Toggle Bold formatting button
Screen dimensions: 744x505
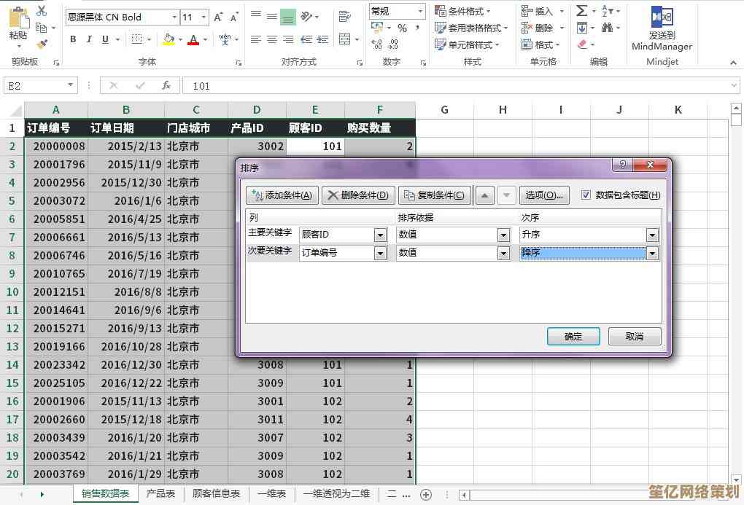(x=73, y=39)
